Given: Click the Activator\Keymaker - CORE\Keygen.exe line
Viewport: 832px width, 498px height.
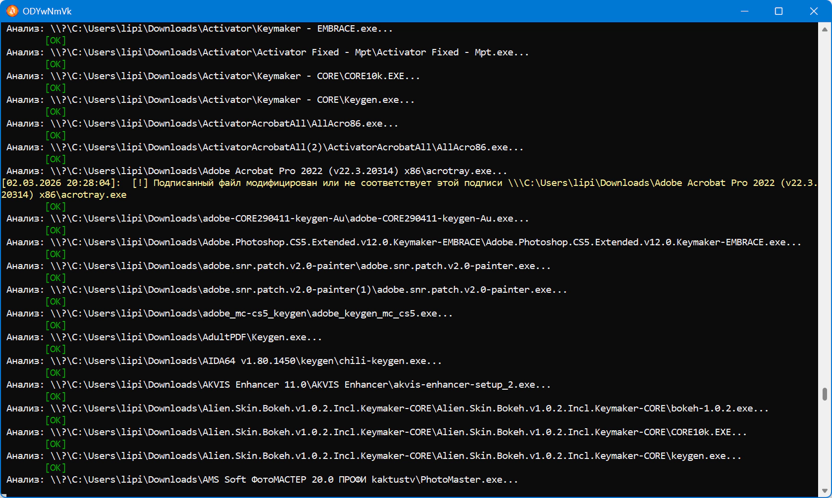Looking at the screenshot, I should [x=210, y=100].
